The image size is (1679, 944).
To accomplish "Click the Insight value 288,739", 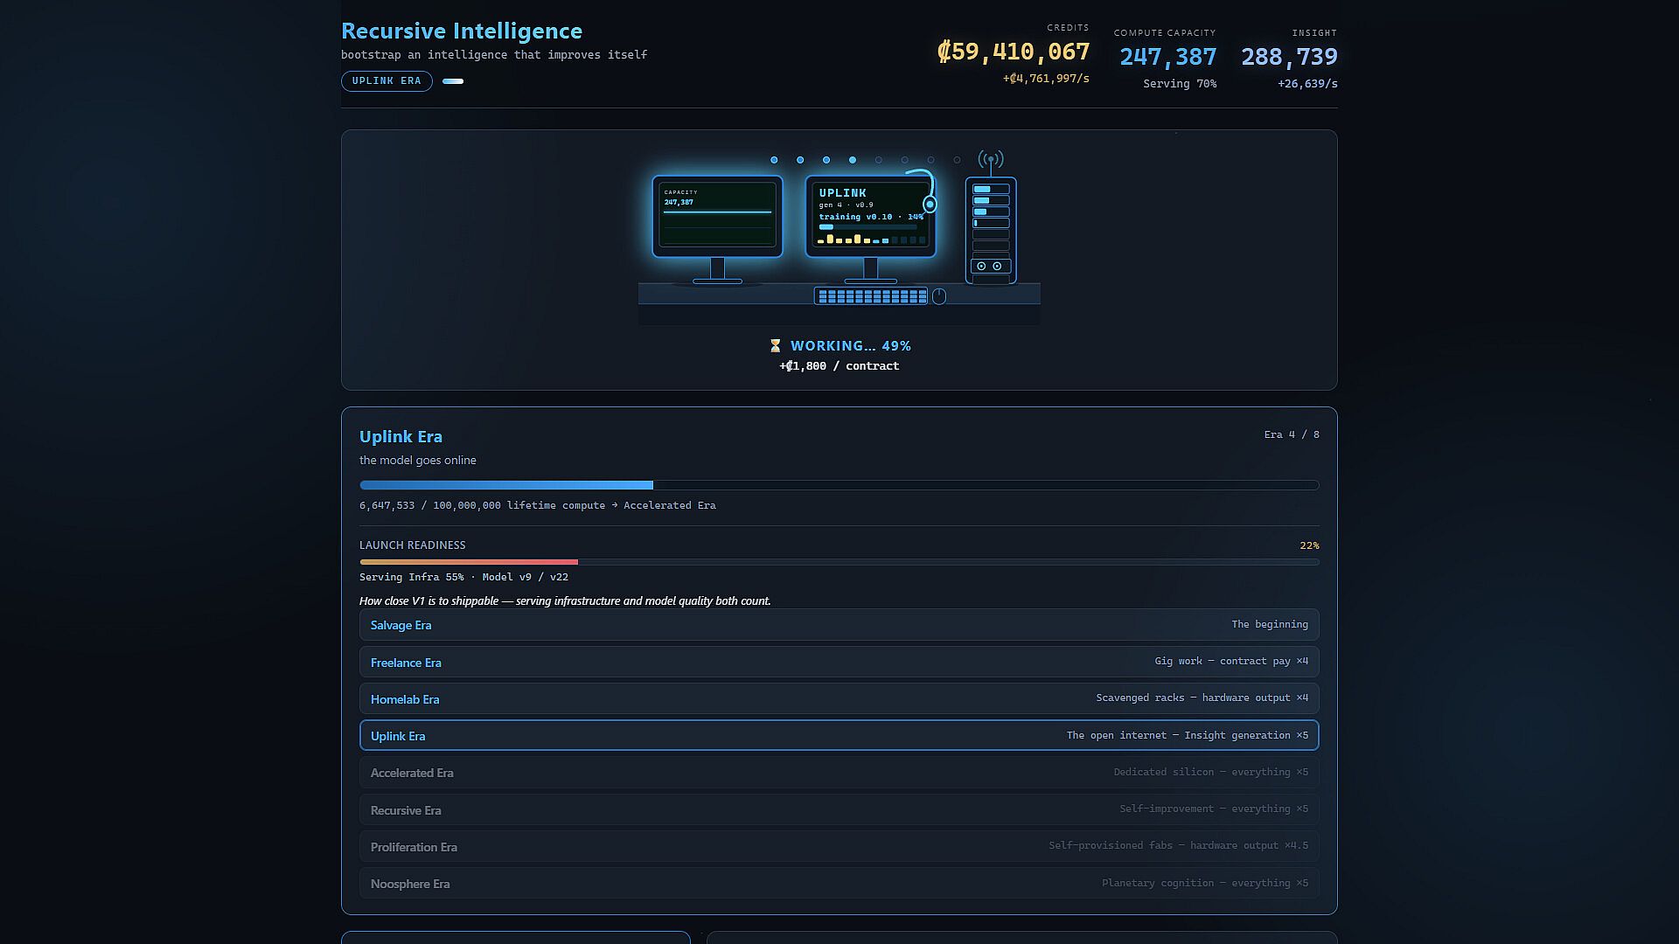I will coord(1289,57).
